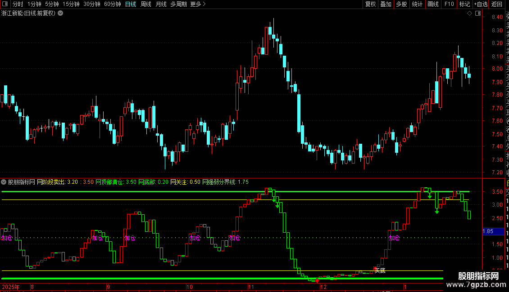Open the chart settings dropdown beside 浙江新能
This screenshot has width=509, height=292.
pos(60,13)
